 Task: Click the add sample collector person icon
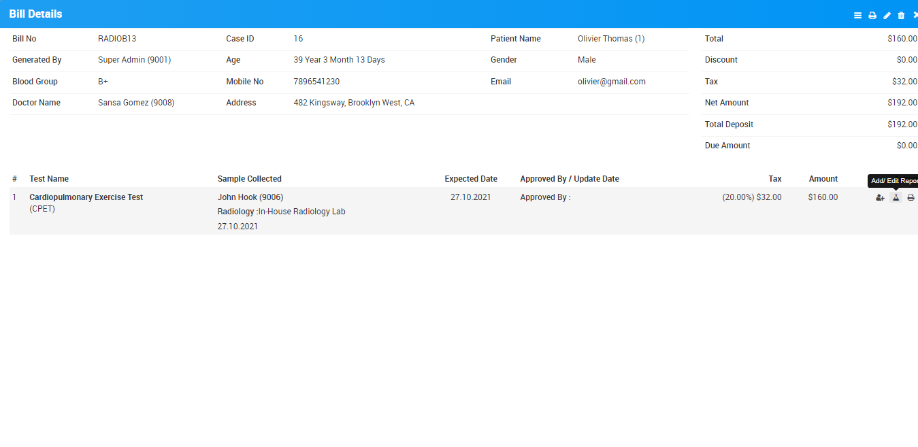pos(880,197)
